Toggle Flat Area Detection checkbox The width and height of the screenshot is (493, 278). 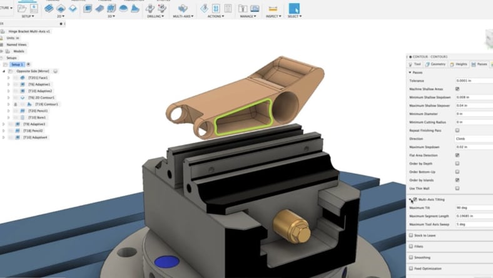tap(457, 155)
